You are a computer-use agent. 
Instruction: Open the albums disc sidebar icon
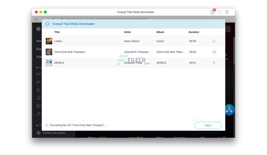38,90
